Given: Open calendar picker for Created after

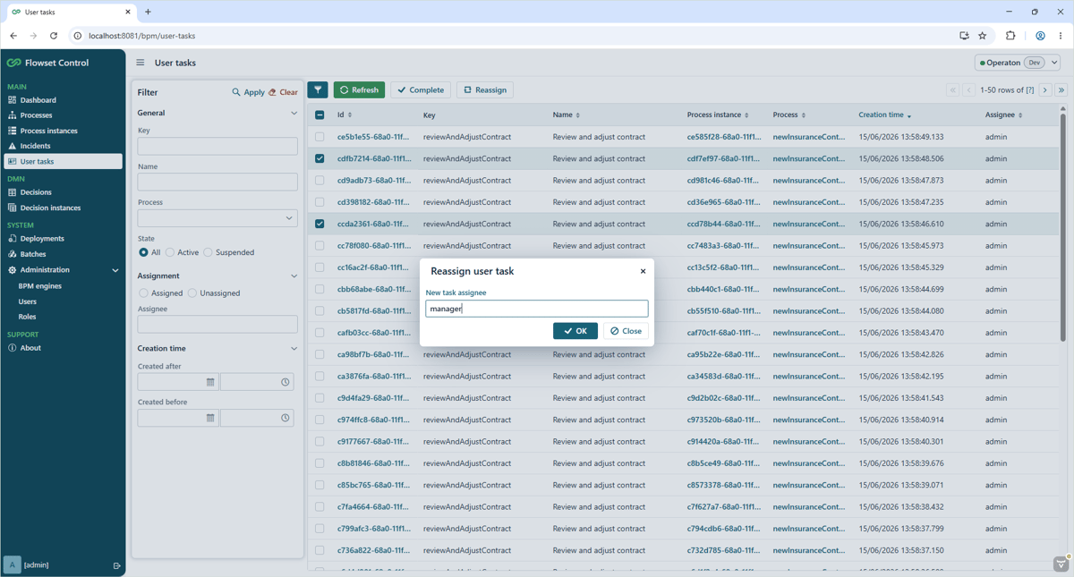Looking at the screenshot, I should pos(210,382).
